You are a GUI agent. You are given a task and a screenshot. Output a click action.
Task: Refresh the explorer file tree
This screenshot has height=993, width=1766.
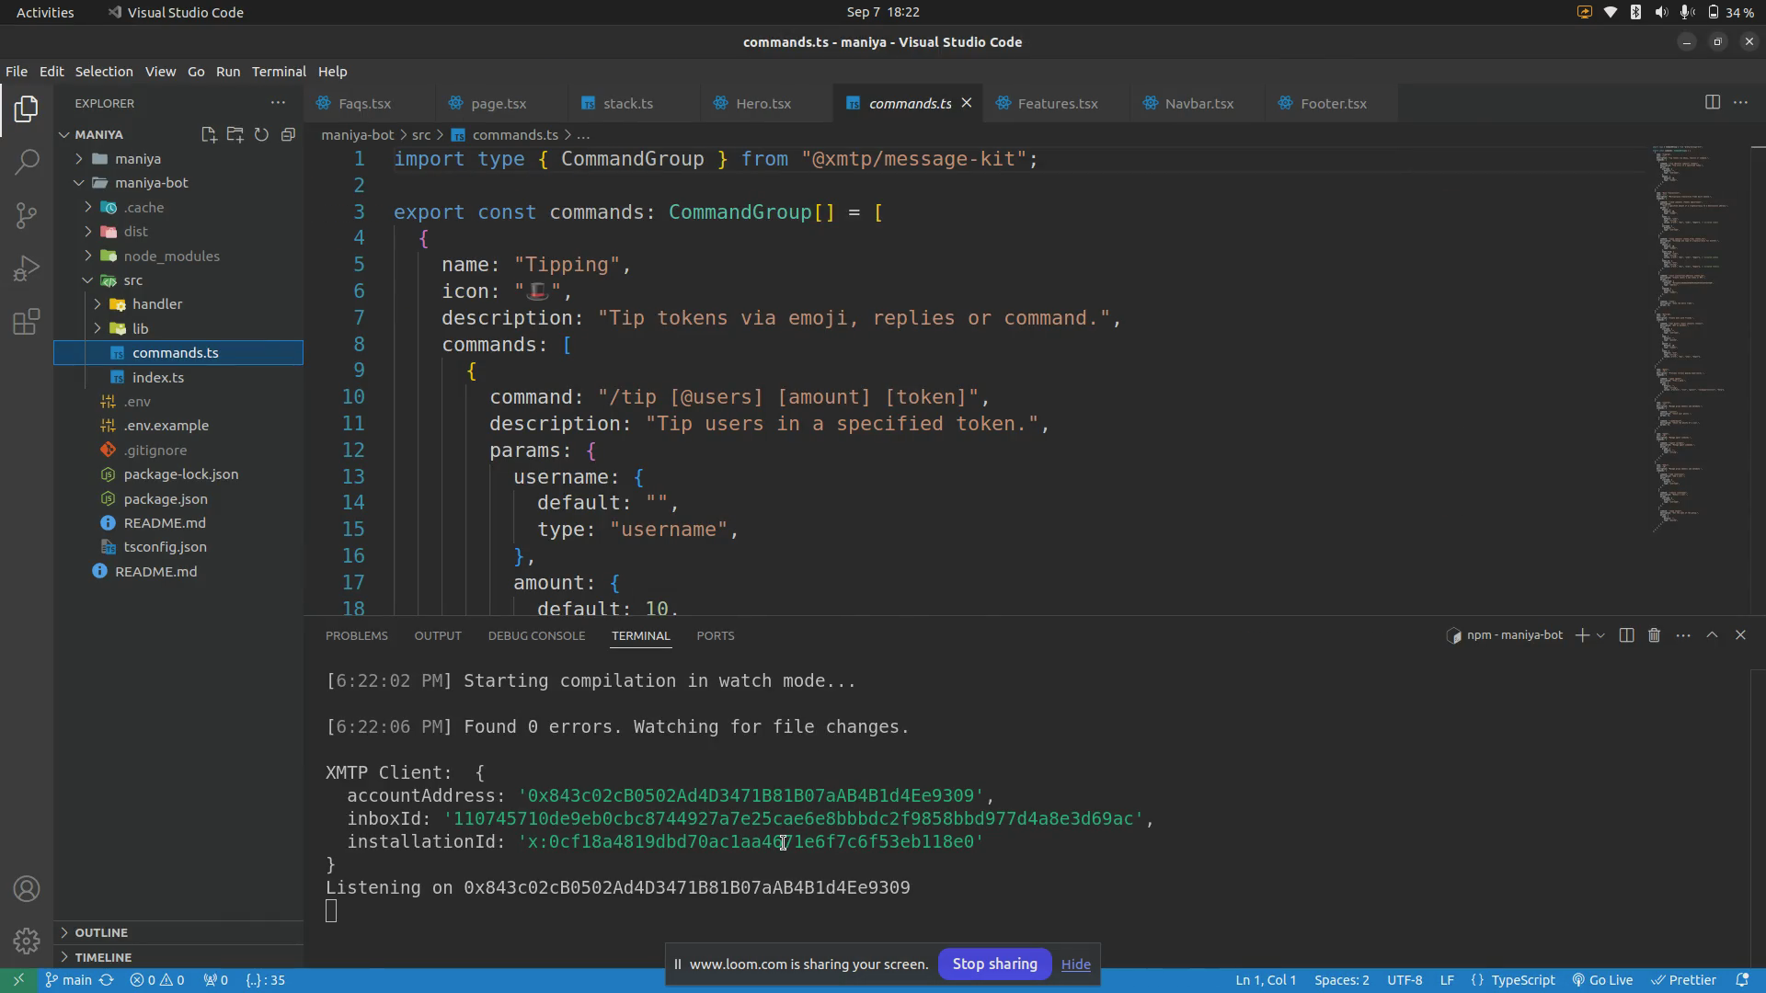coord(261,134)
